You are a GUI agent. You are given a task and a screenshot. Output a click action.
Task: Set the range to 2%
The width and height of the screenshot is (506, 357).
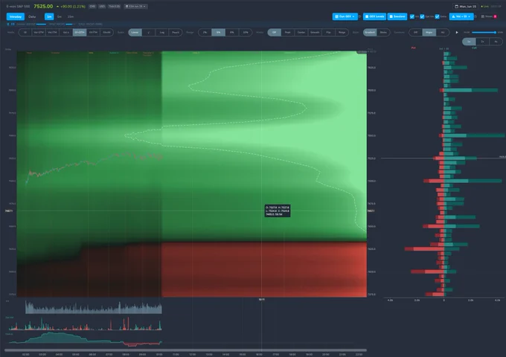[x=205, y=32]
